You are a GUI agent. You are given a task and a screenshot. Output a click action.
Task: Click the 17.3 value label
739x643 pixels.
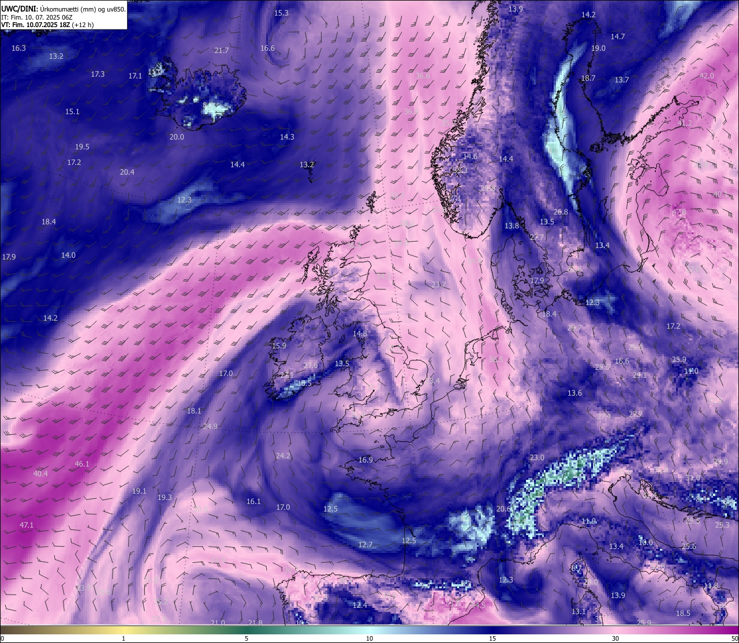pyautogui.click(x=98, y=74)
